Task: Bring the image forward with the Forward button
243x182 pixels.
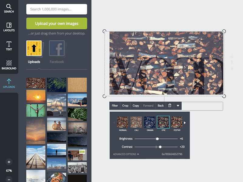Action: coord(148,106)
